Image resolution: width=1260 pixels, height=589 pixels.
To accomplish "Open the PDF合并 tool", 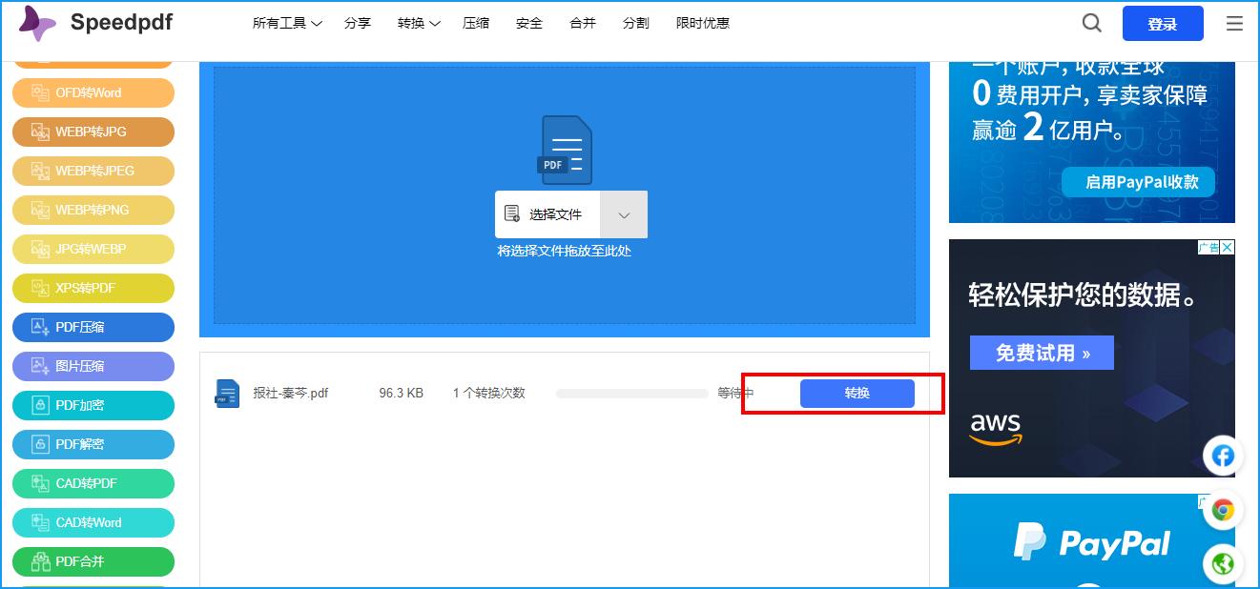I will 93,561.
